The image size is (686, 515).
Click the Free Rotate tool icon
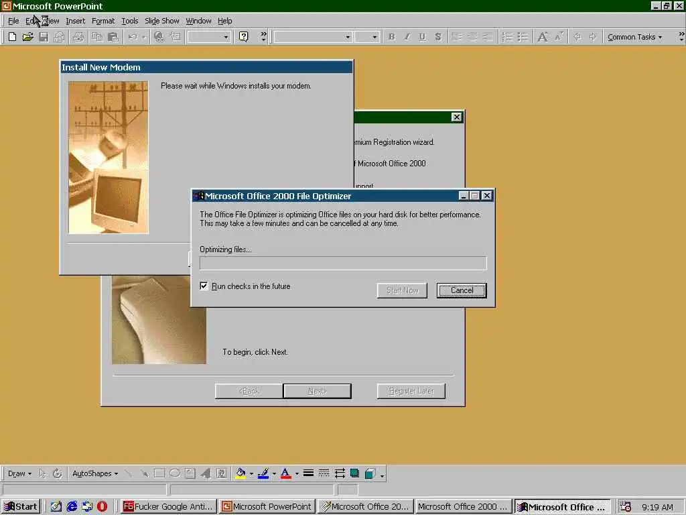(58, 473)
